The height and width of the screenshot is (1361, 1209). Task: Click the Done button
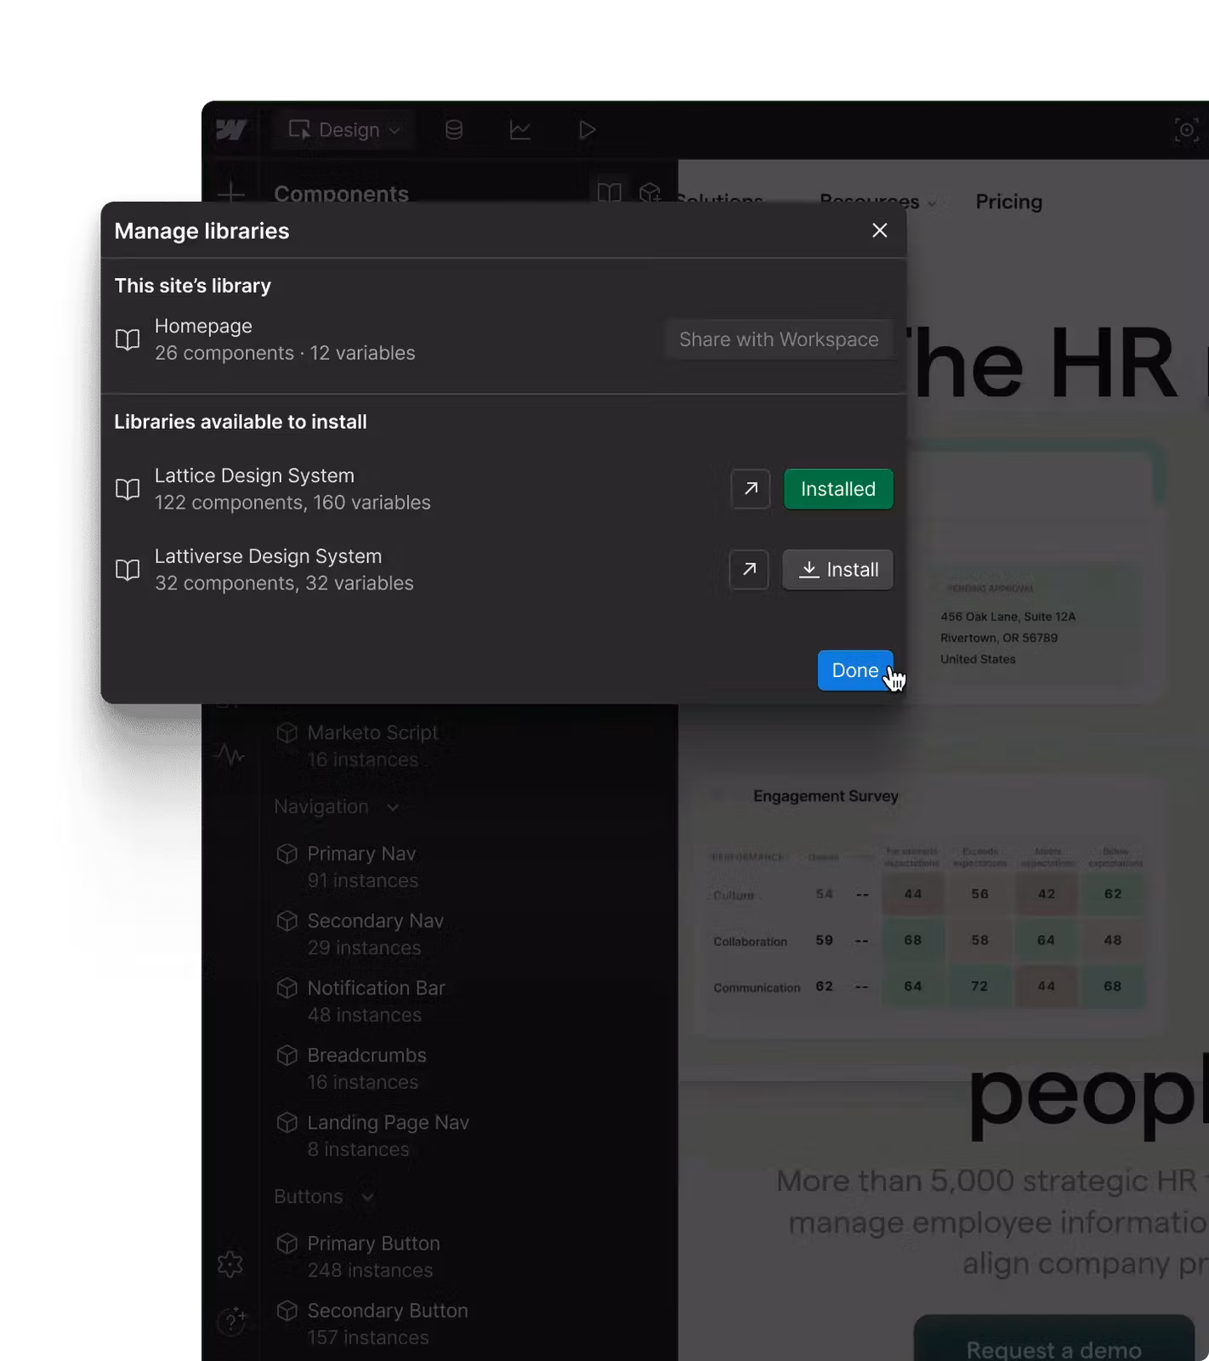854,670
